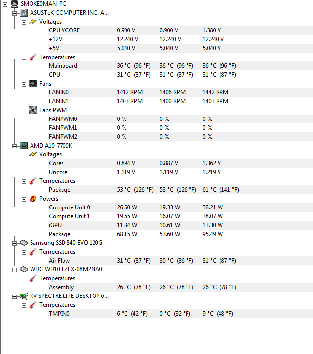Click the thermometer icon of AMD A10-7700K Temperatures

33,181
